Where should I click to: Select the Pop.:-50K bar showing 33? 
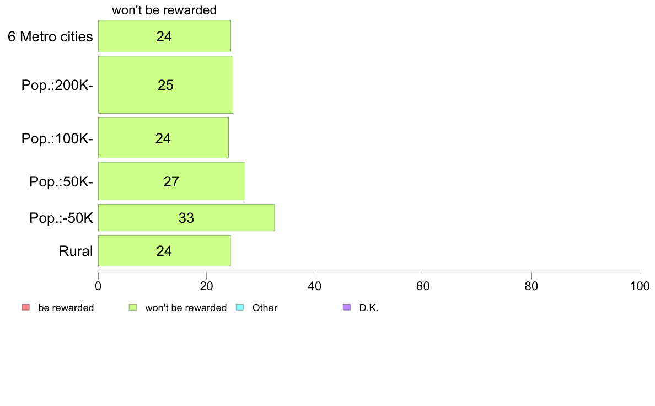pos(186,217)
